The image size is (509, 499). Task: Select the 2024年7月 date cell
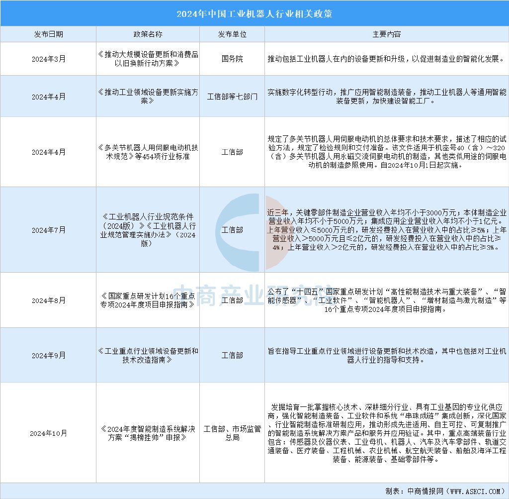click(x=48, y=230)
